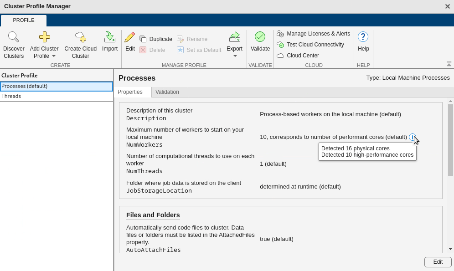Open the Add Cluster Profile dropdown arrow
454x271 pixels.
click(54, 56)
